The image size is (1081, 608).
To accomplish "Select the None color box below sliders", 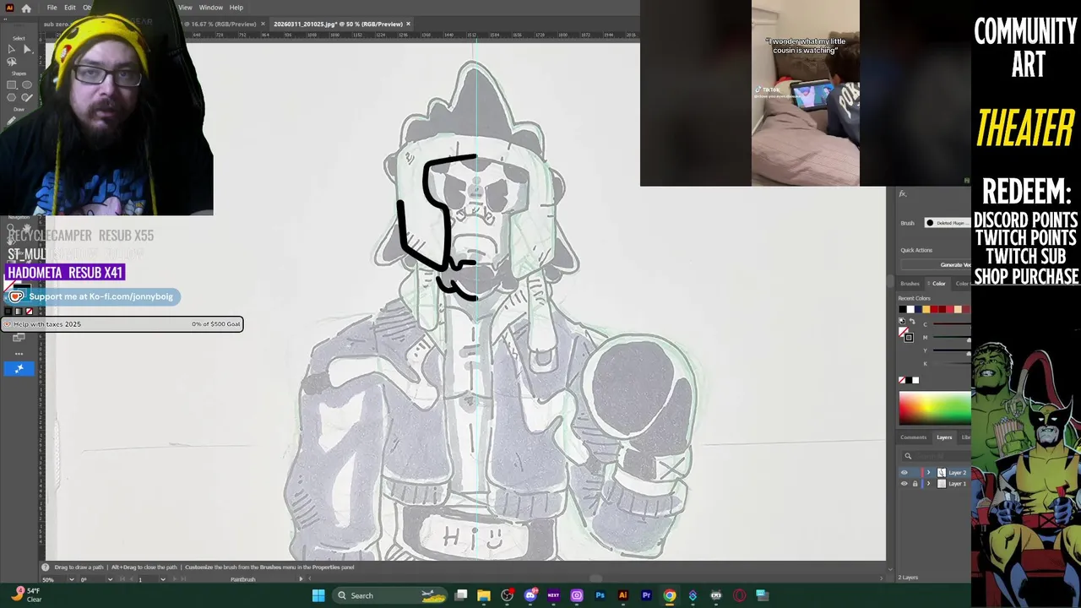I will pos(902,380).
